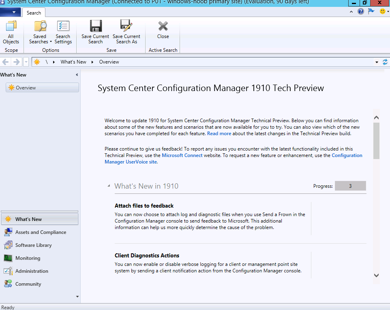Click Overview in the breadcrumb
390x310 pixels.
tap(109, 62)
